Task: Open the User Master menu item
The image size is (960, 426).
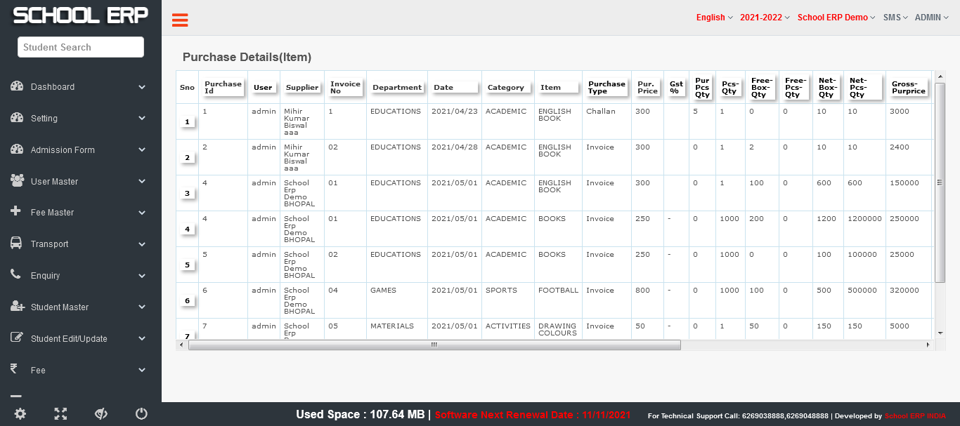Action: point(81,182)
